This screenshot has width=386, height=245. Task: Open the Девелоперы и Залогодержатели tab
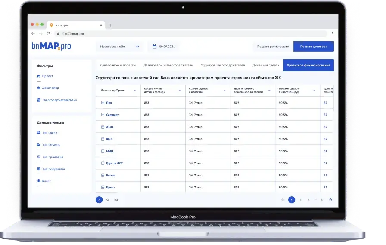pyautogui.click(x=168, y=65)
